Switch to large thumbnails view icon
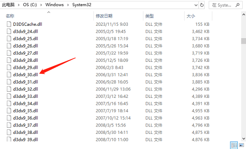246x149 pixels. 242,145
